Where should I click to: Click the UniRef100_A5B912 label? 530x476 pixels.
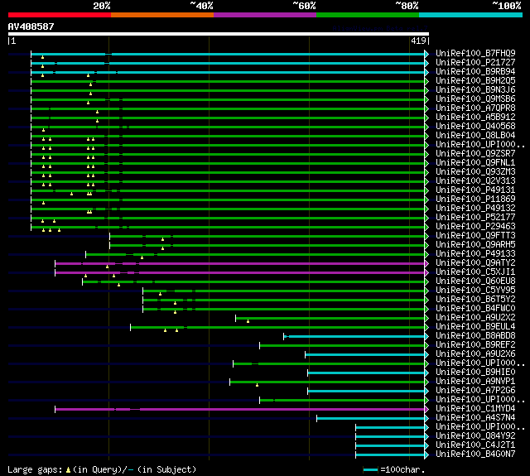[x=475, y=118]
